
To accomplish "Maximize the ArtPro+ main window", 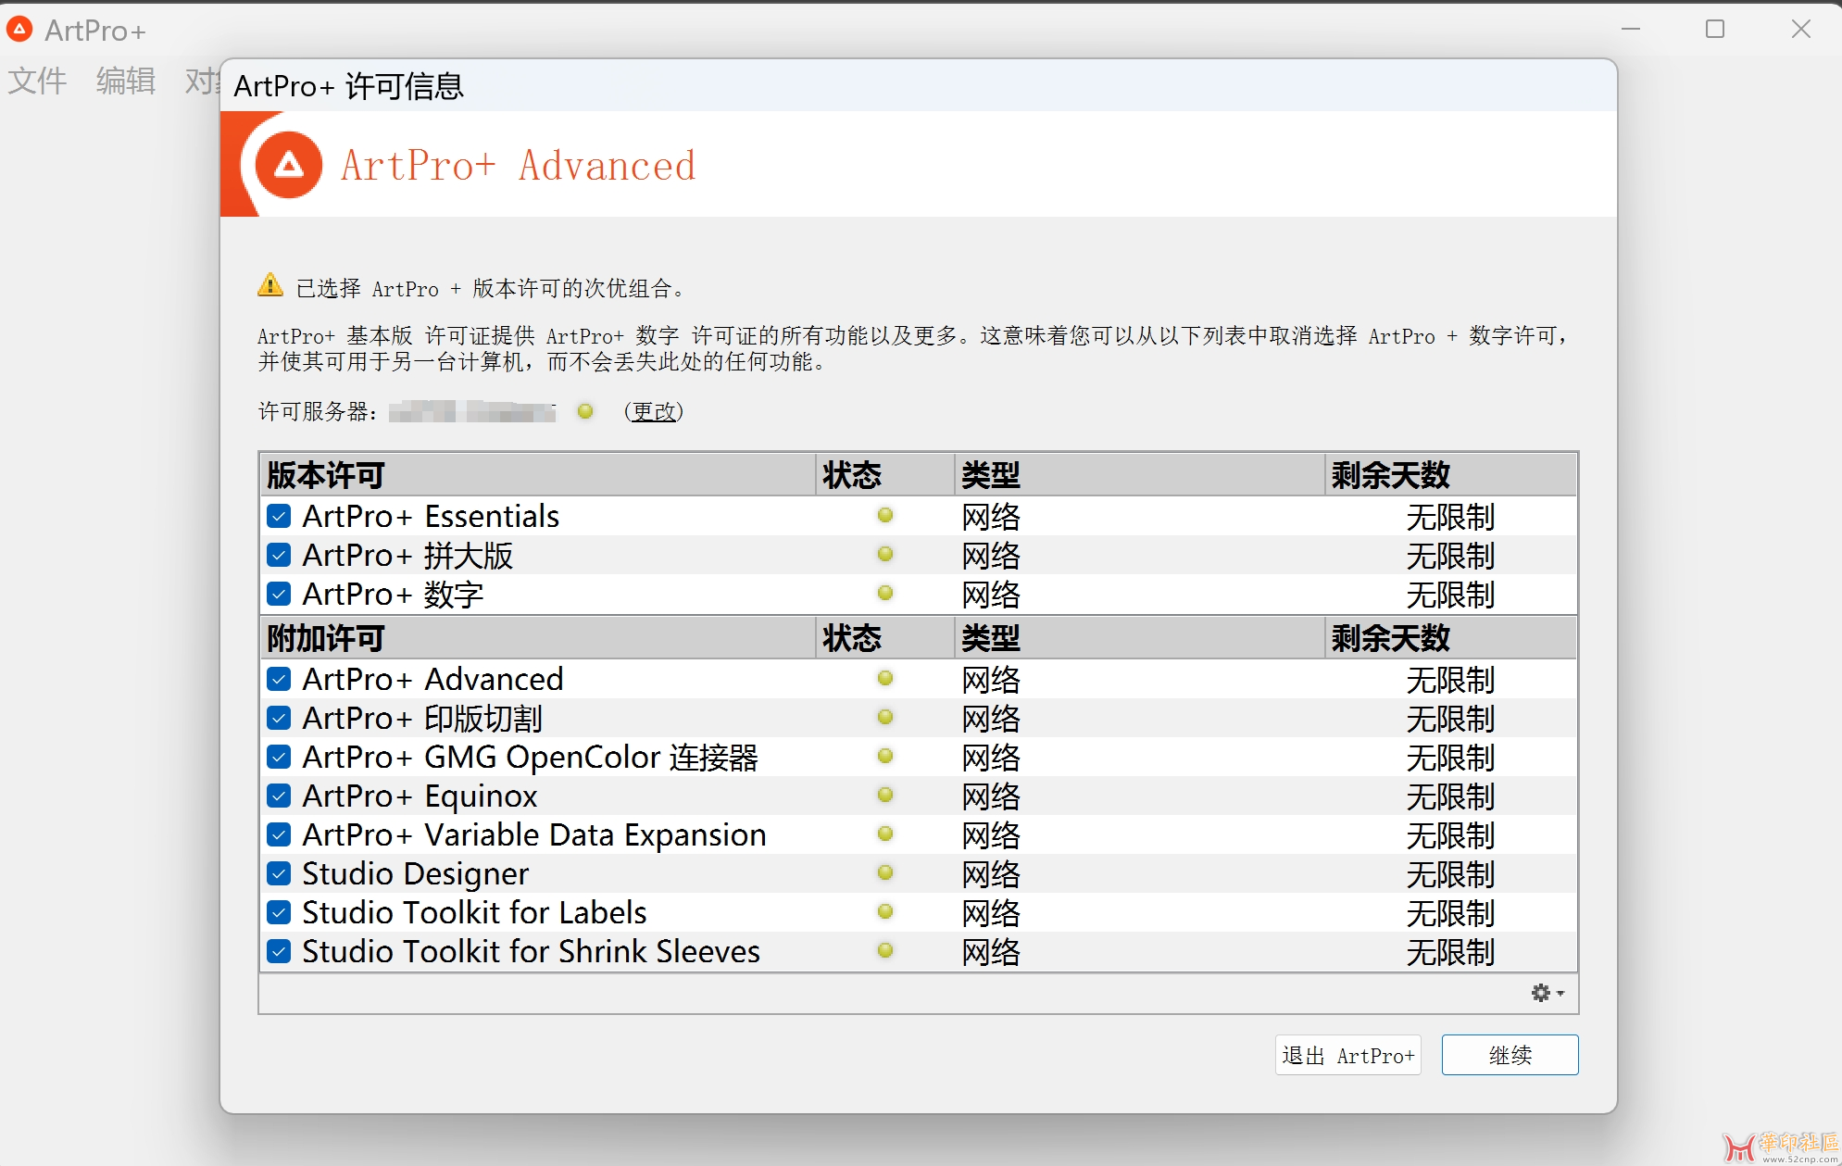I will (x=1715, y=30).
